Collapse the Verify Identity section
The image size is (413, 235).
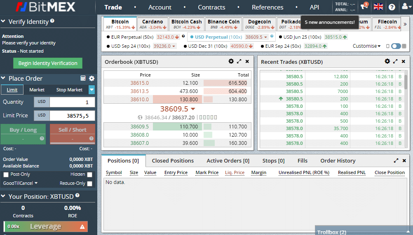(3, 21)
